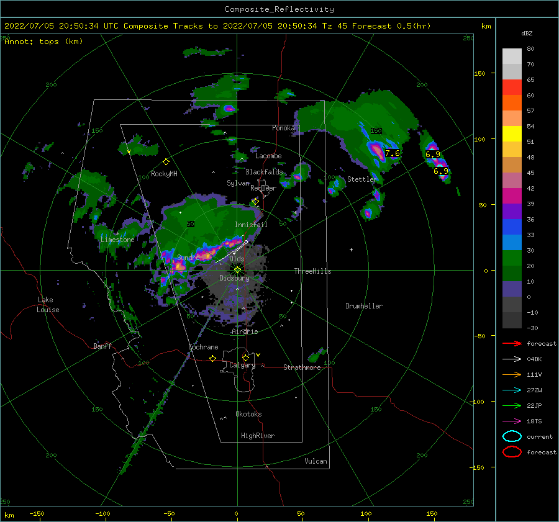Click the RockyMH label
Screen dimensions: 559x522
[164, 174]
